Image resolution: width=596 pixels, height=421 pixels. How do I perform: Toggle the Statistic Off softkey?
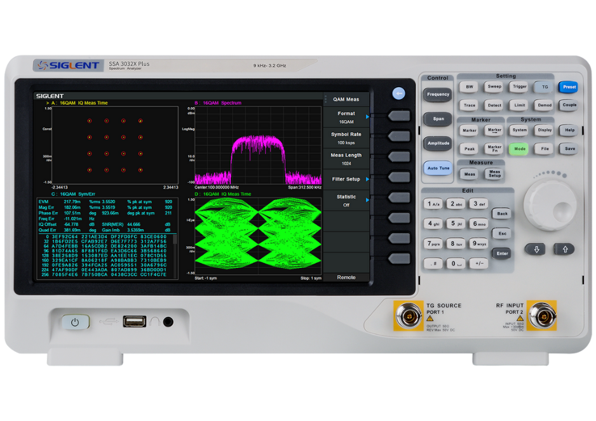346,201
